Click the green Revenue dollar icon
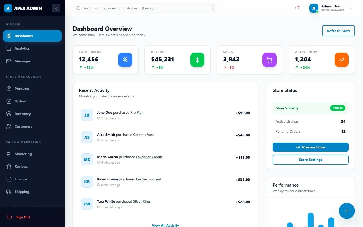 coord(197,60)
